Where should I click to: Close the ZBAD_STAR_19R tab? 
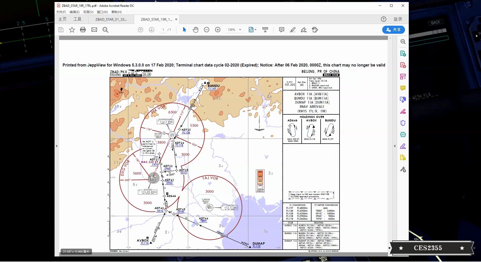pos(176,19)
